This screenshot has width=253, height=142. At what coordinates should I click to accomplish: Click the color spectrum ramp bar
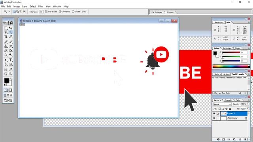[231, 66]
